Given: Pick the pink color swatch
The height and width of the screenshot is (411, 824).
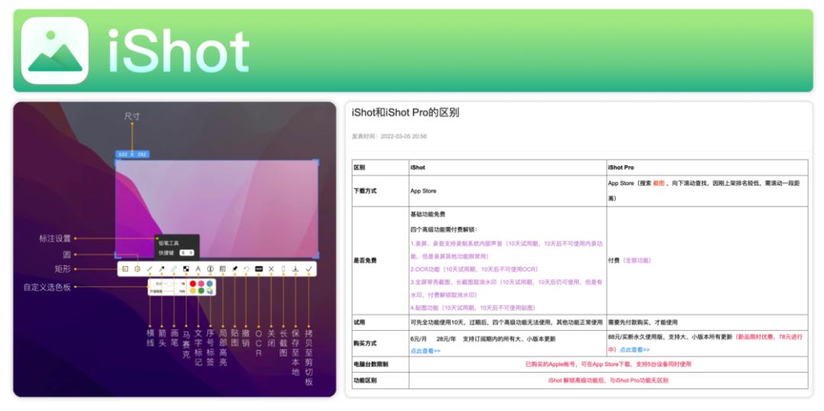Looking at the screenshot, I should [x=201, y=284].
